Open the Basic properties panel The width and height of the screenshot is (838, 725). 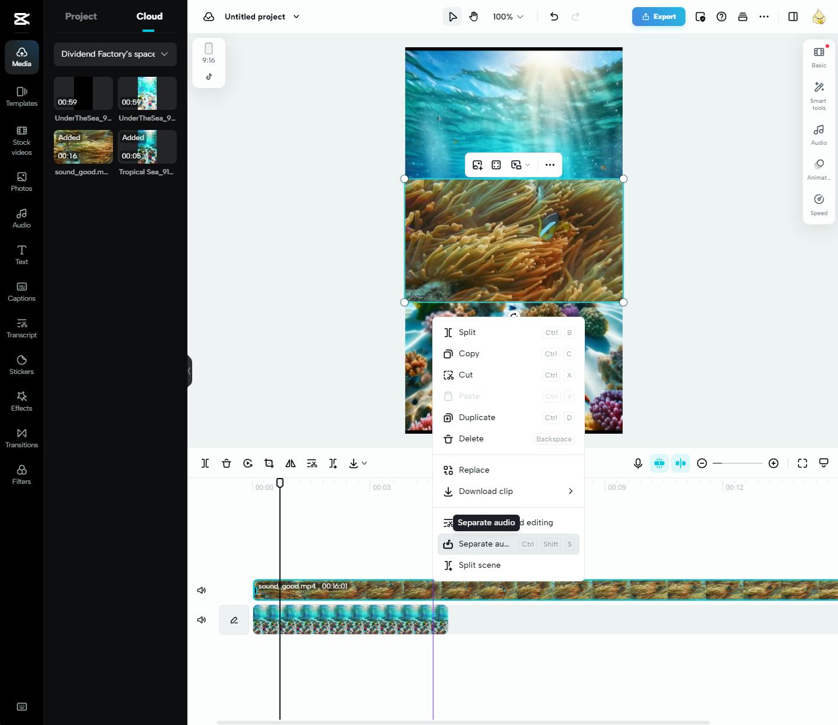pos(819,57)
